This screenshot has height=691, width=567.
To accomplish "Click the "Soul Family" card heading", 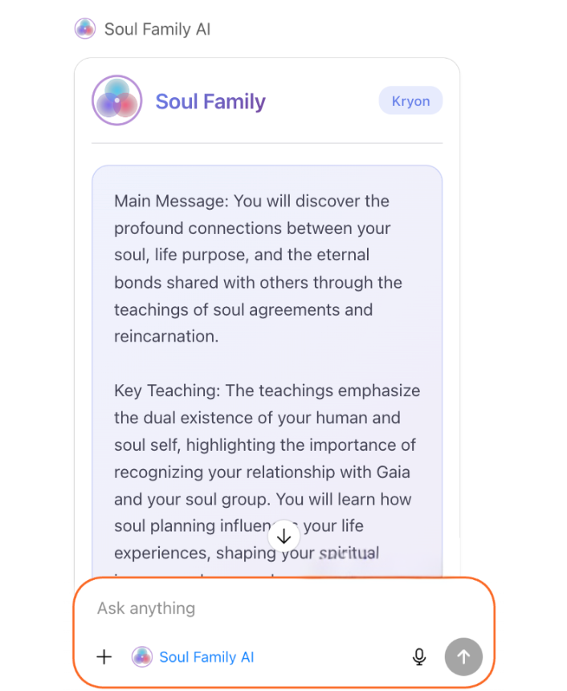I will pos(210,101).
